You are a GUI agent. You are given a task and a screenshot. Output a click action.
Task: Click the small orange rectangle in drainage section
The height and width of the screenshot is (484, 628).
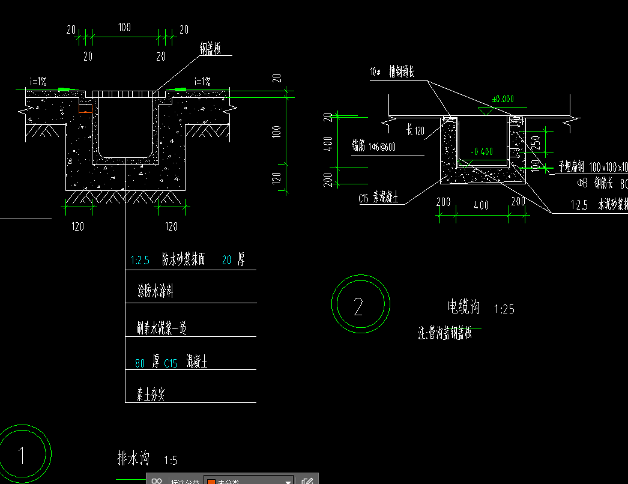85,109
